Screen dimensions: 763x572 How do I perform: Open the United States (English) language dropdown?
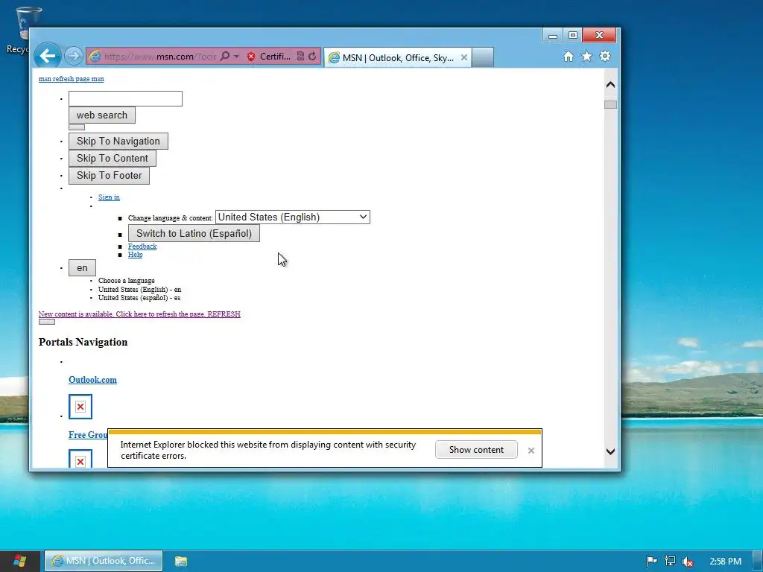click(292, 217)
